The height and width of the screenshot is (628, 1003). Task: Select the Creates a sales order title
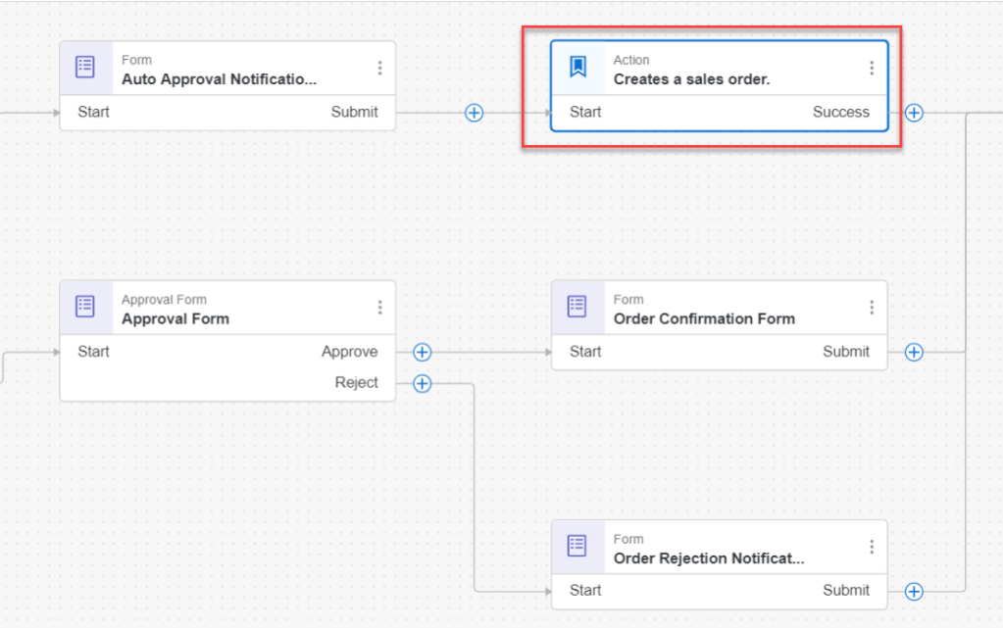(691, 79)
